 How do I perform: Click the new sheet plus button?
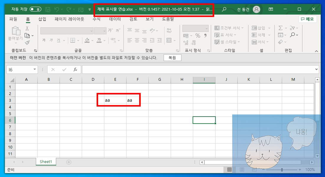pyautogui.click(x=69, y=162)
